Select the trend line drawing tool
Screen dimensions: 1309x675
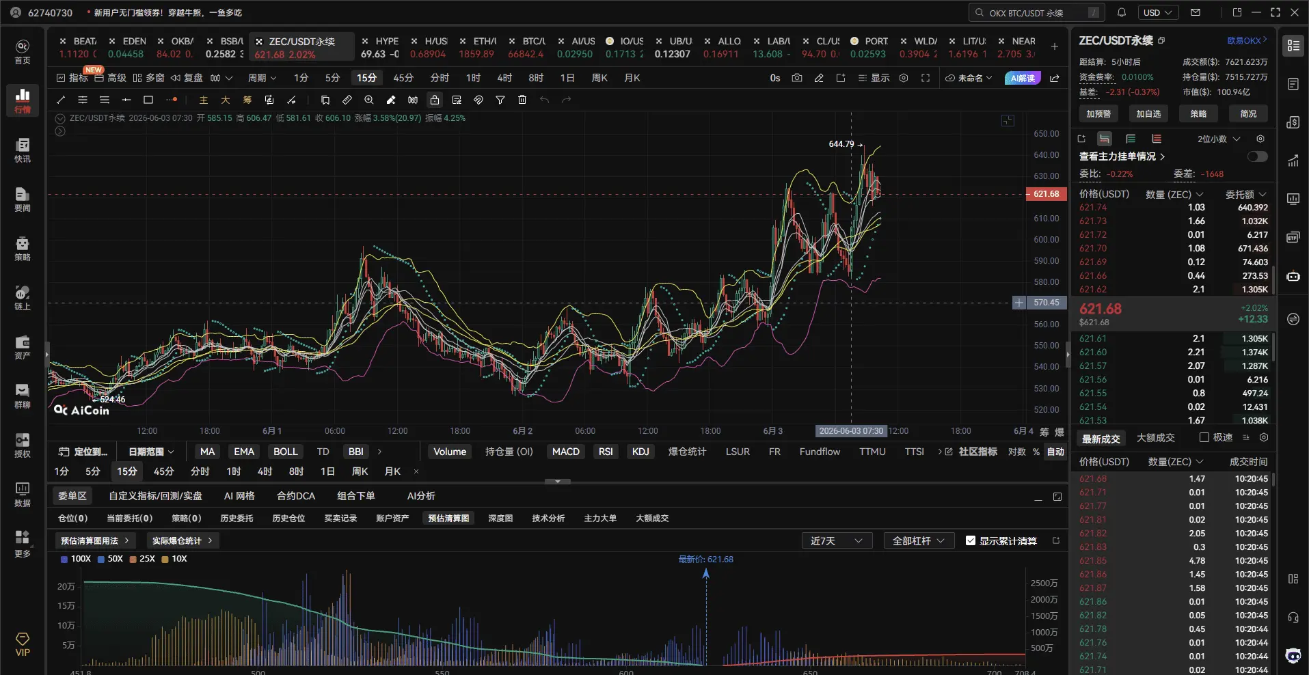pyautogui.click(x=61, y=100)
